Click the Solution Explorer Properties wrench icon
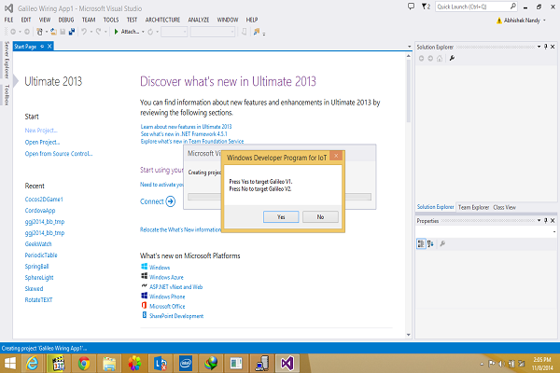 (x=452, y=59)
